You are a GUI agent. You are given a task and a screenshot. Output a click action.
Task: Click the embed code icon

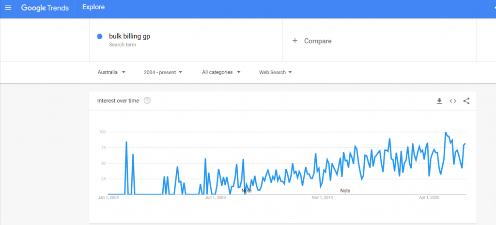click(x=453, y=101)
